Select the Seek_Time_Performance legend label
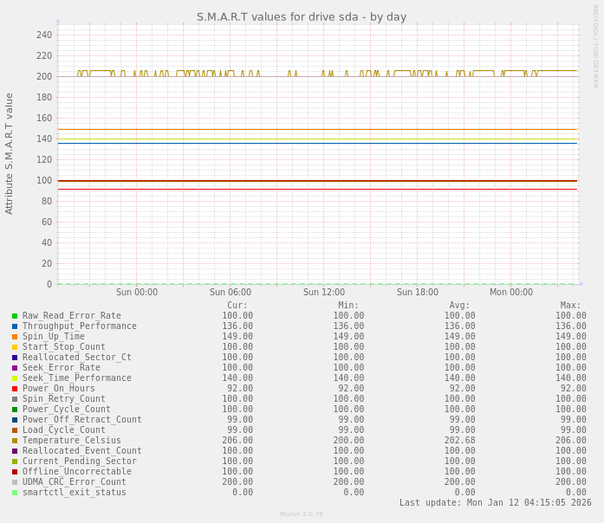The width and height of the screenshot is (604, 523). [x=77, y=378]
